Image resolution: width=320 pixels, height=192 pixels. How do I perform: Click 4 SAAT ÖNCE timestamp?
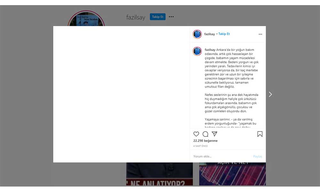[x=200, y=146]
